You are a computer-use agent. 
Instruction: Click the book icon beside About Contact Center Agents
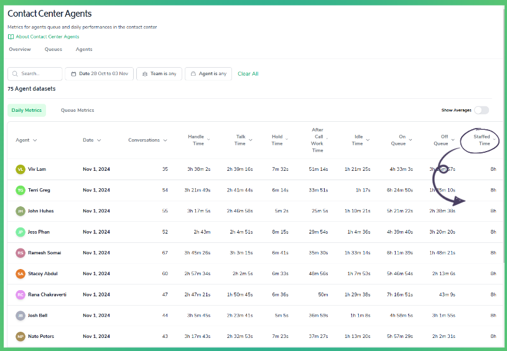pos(11,37)
